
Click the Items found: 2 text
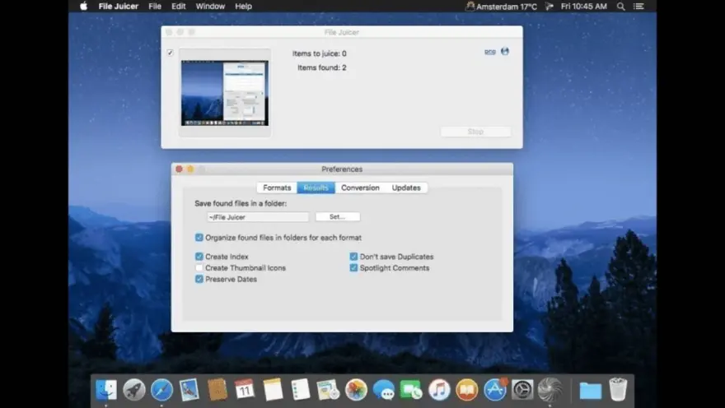pyautogui.click(x=322, y=67)
